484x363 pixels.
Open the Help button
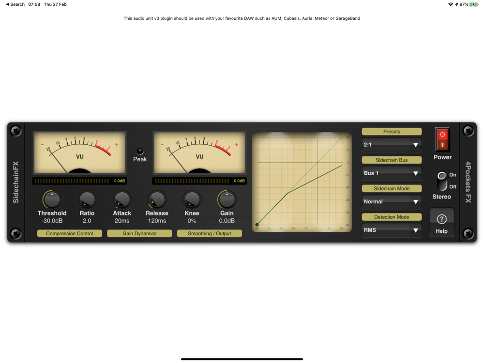click(442, 223)
